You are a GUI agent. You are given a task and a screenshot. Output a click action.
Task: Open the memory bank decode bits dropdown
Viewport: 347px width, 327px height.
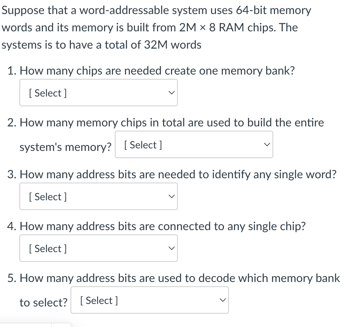click(x=150, y=300)
